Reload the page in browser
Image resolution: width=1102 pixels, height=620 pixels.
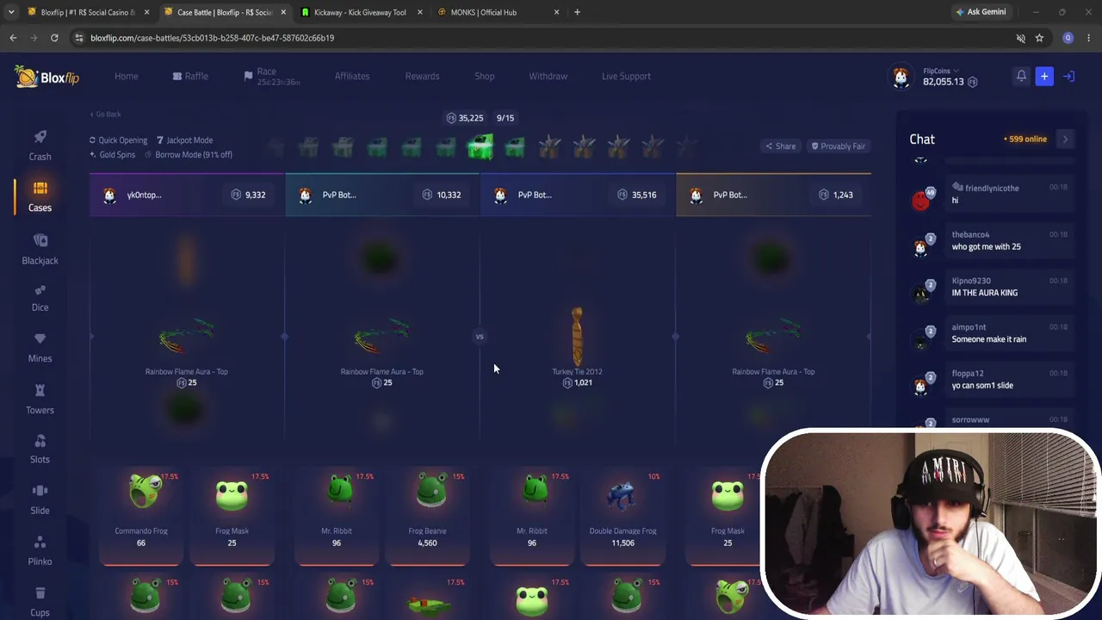pos(54,38)
